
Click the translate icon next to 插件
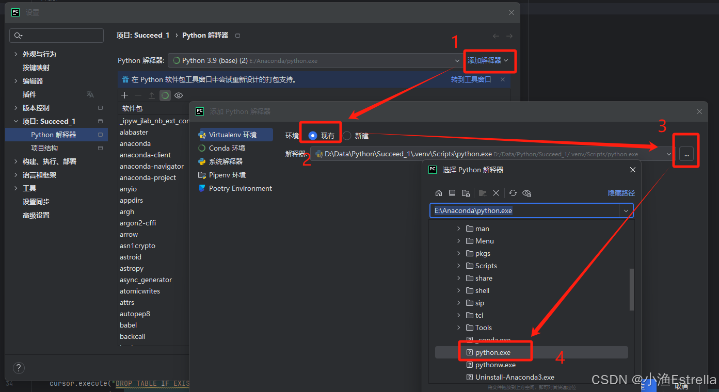click(x=90, y=94)
